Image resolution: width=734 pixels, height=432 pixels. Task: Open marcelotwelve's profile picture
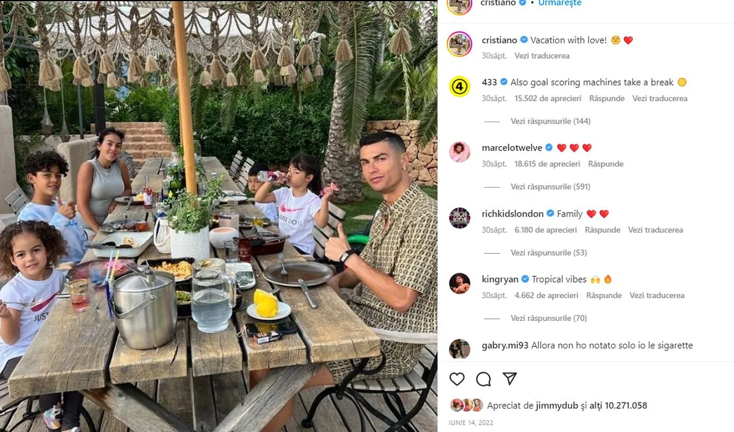pyautogui.click(x=460, y=152)
